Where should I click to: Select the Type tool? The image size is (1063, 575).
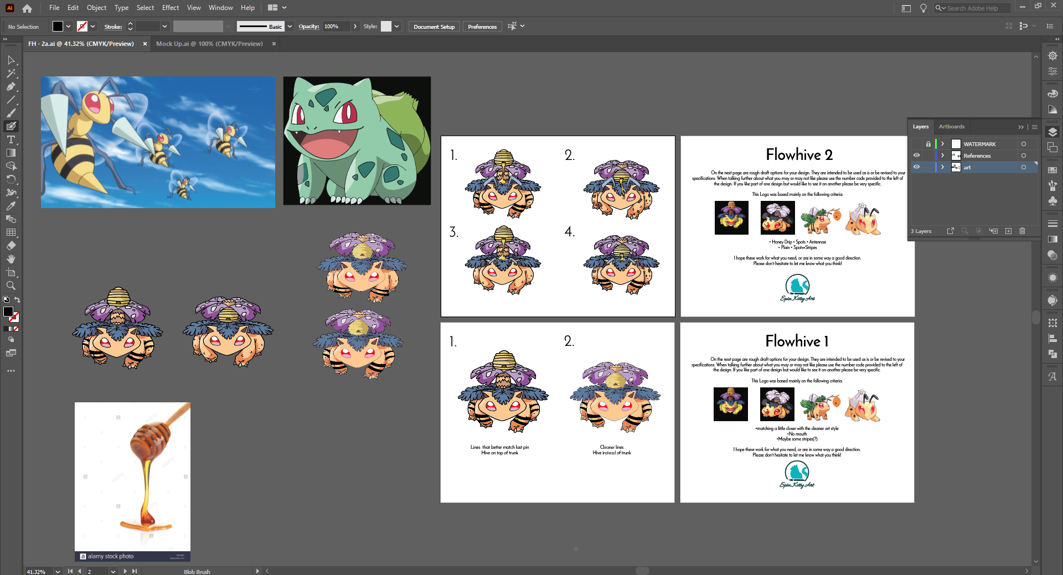click(11, 139)
